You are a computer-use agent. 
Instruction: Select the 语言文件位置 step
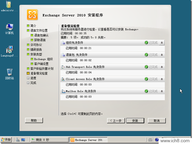(x=37, y=30)
